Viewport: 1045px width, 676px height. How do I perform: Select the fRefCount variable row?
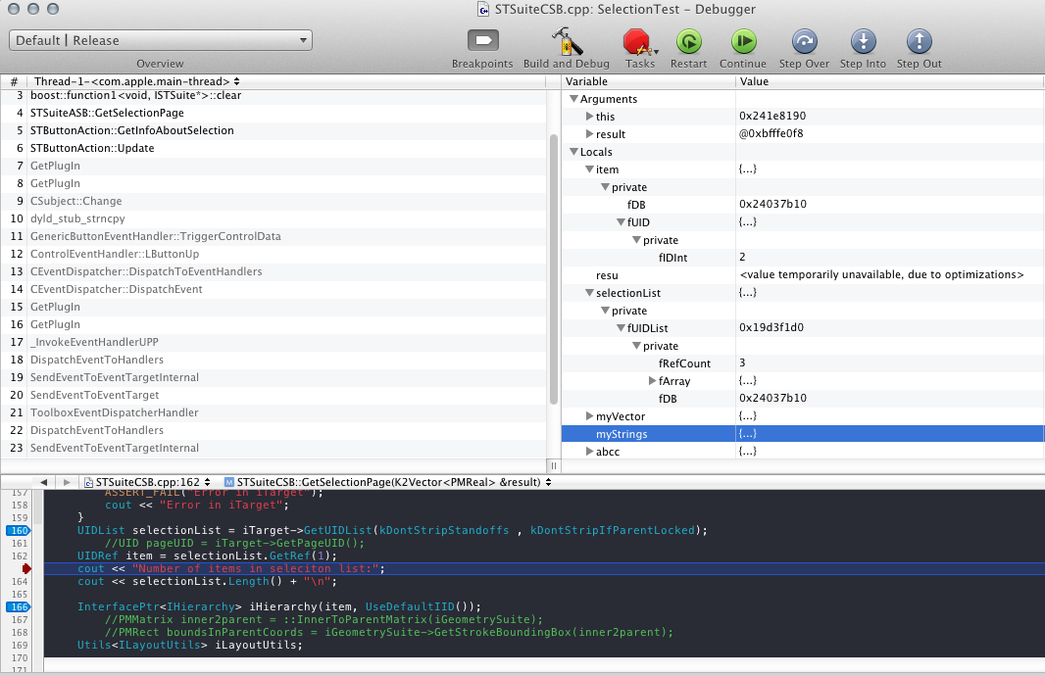(803, 362)
